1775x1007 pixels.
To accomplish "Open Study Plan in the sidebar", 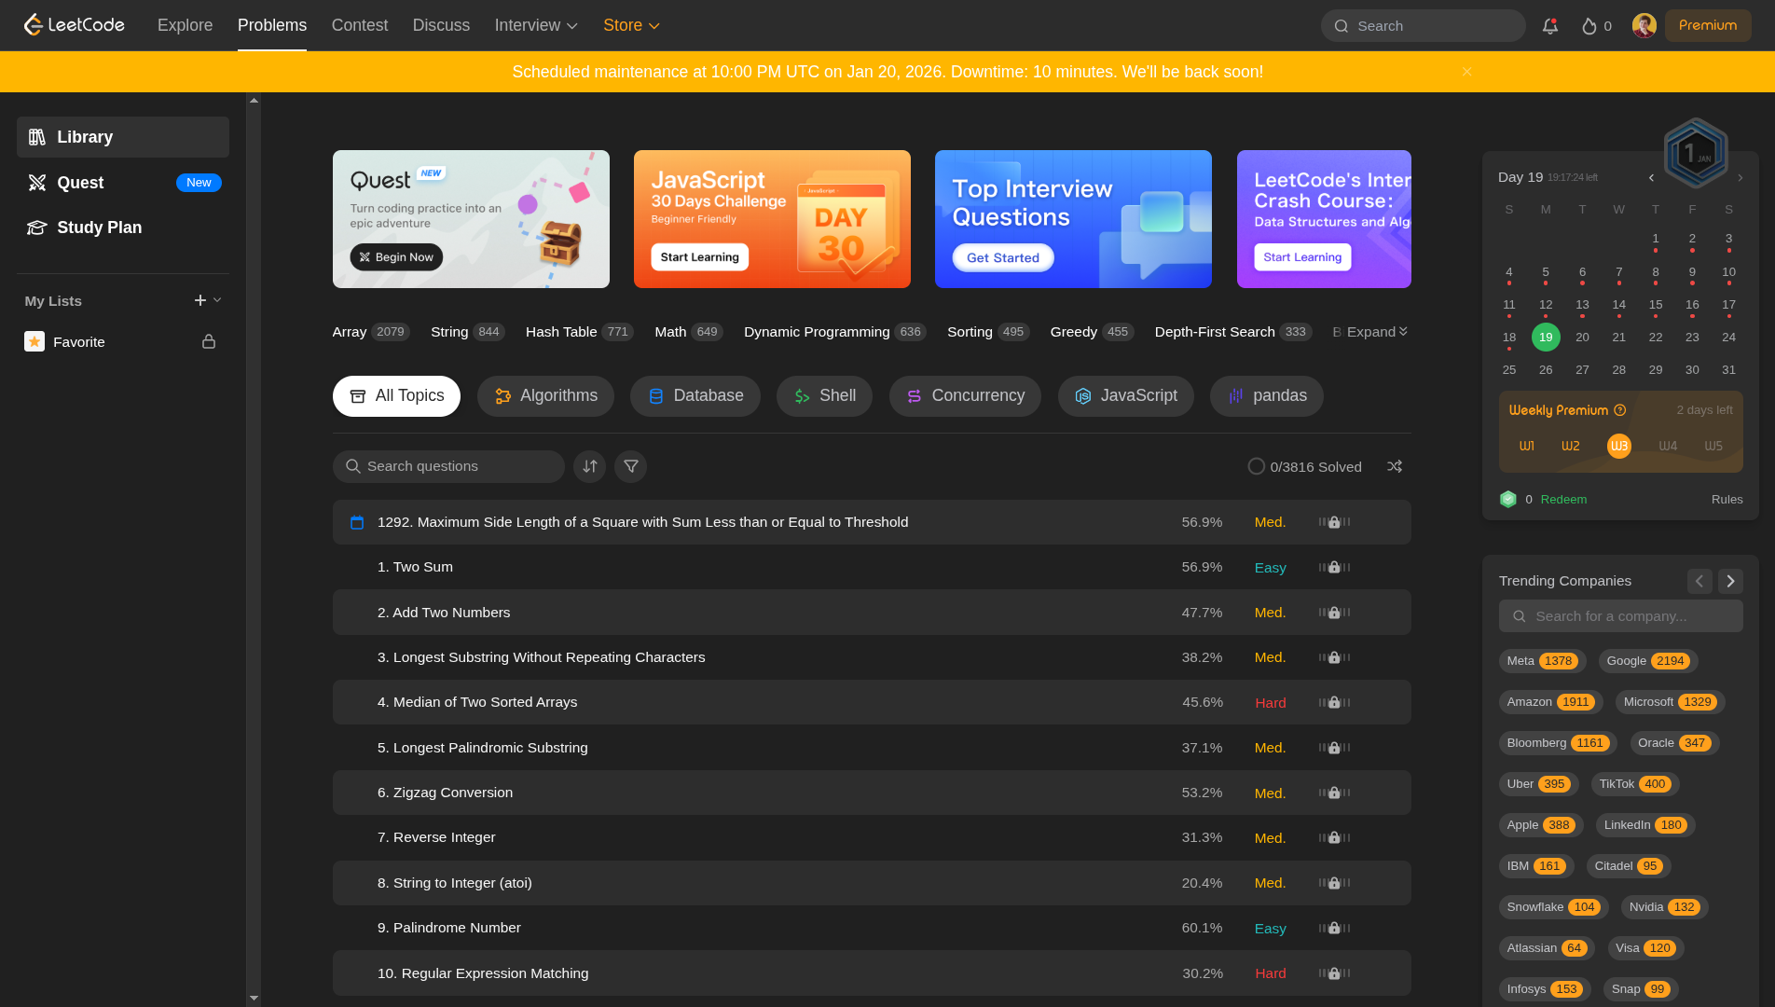I will pyautogui.click(x=99, y=228).
